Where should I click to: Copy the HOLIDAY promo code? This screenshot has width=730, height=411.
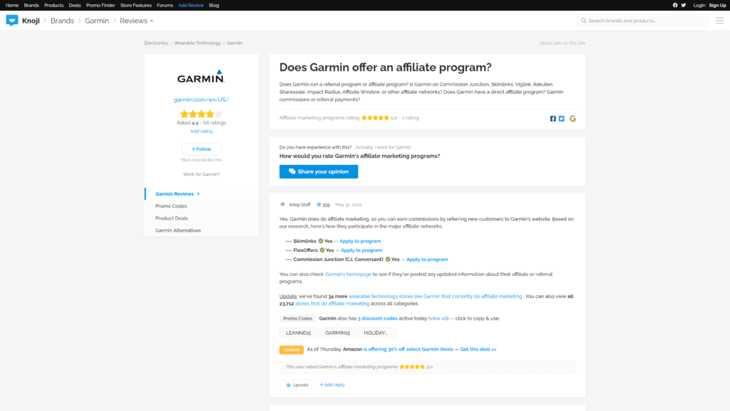(376, 333)
